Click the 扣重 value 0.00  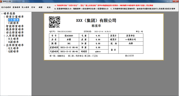pyautogui.click(x=98, y=44)
